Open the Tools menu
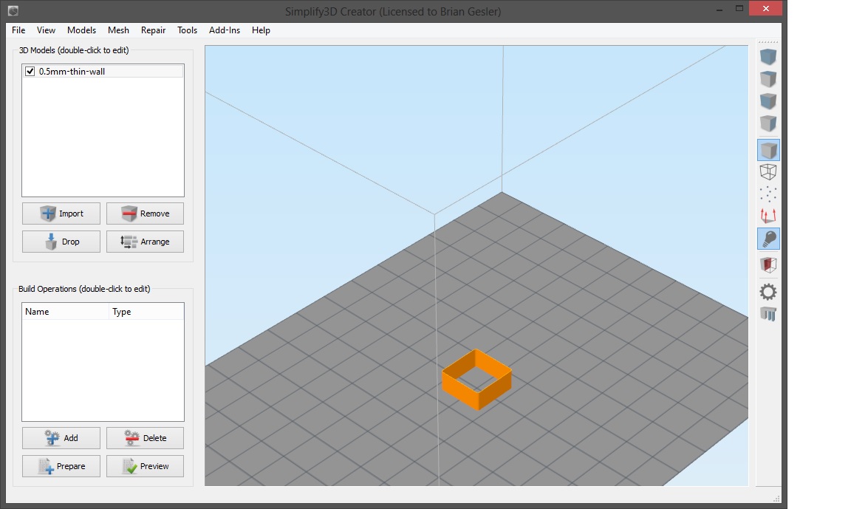Viewport: 851px width, 509px height. click(187, 30)
